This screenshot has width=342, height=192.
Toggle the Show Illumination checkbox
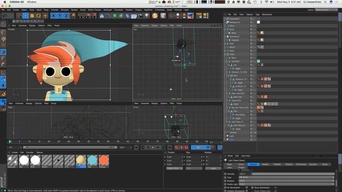(x=276, y=187)
